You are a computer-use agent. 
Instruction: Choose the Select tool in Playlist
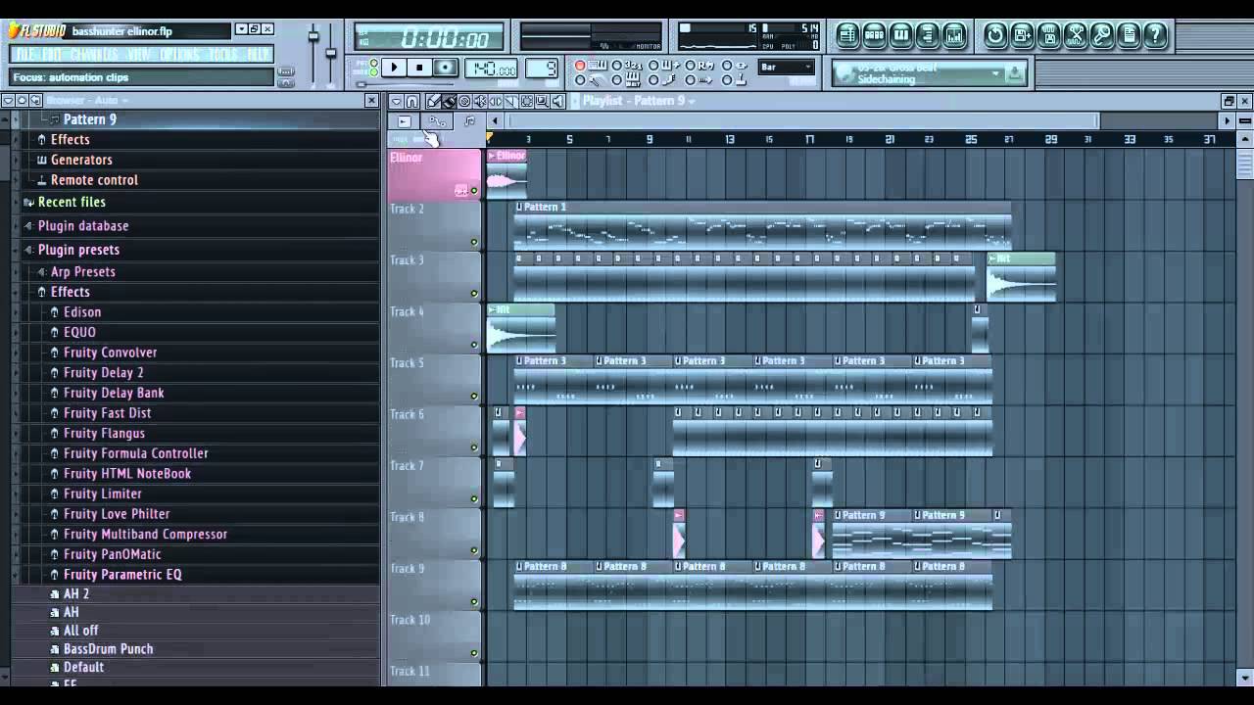pos(526,101)
